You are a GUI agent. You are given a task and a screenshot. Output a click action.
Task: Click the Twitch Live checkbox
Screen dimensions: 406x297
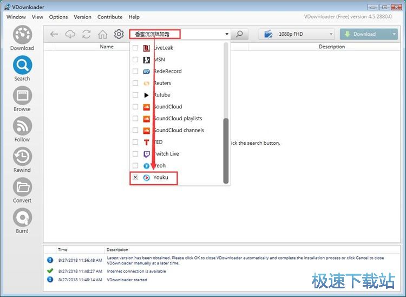[135, 154]
